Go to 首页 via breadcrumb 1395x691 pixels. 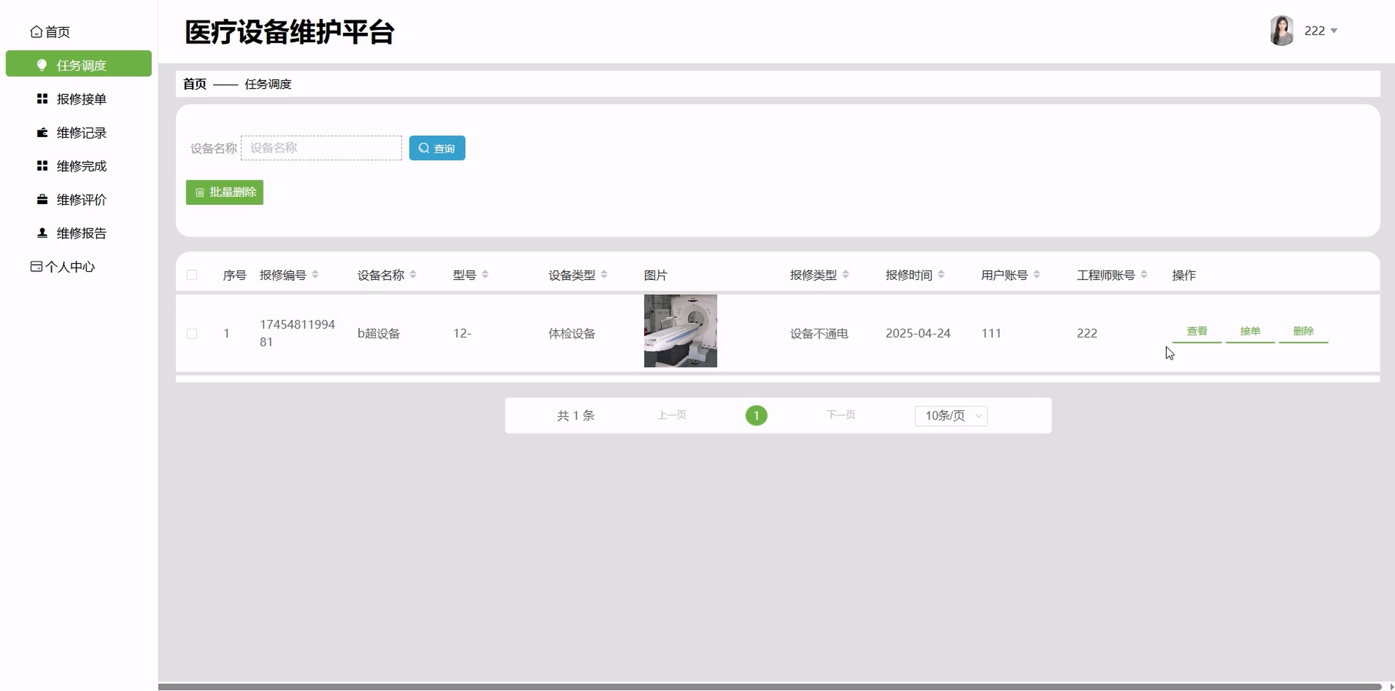[x=195, y=84]
